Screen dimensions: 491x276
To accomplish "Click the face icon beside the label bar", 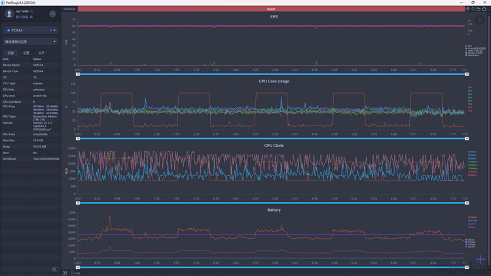I will [x=468, y=9].
